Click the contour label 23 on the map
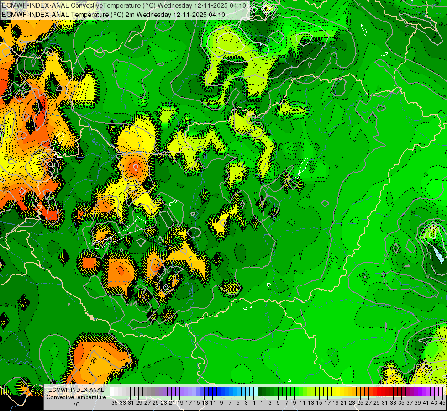This screenshot has height=411, width=447. point(24,178)
